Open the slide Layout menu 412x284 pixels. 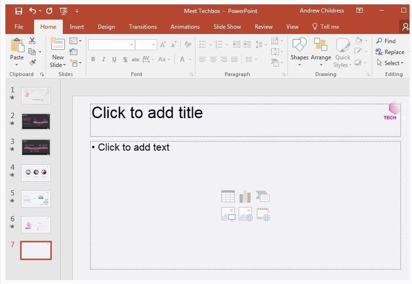pyautogui.click(x=75, y=41)
